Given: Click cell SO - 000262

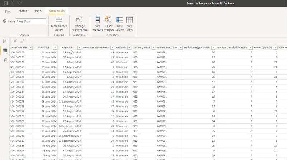Looking at the screenshot, I should (x=17, y=116).
